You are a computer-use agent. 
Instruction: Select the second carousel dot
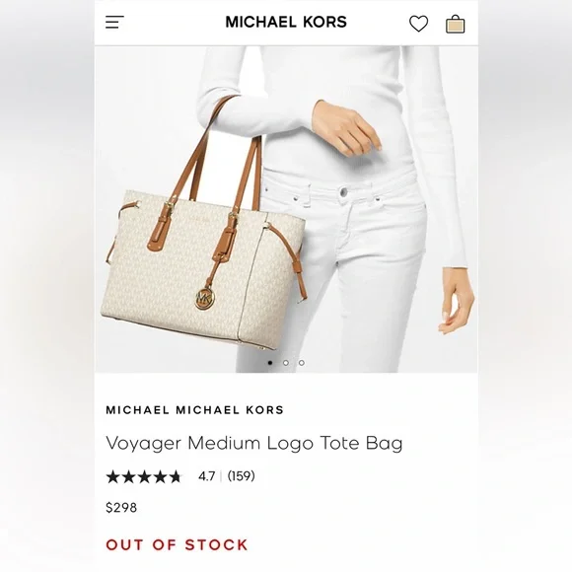tap(286, 363)
